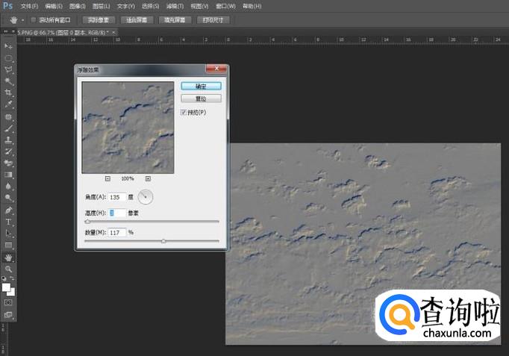Click the 数量 amount slider handle
509x356 pixels.
tap(163, 241)
